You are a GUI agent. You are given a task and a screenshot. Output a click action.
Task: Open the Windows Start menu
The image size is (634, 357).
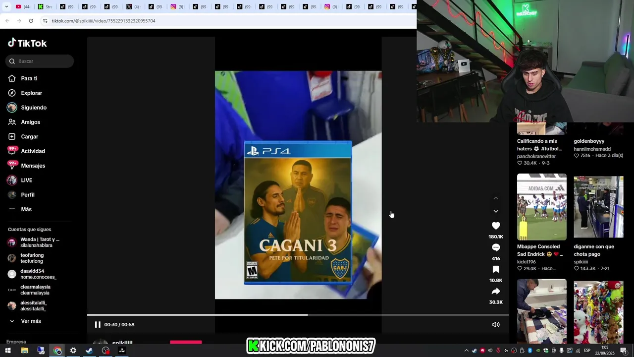click(x=8, y=351)
